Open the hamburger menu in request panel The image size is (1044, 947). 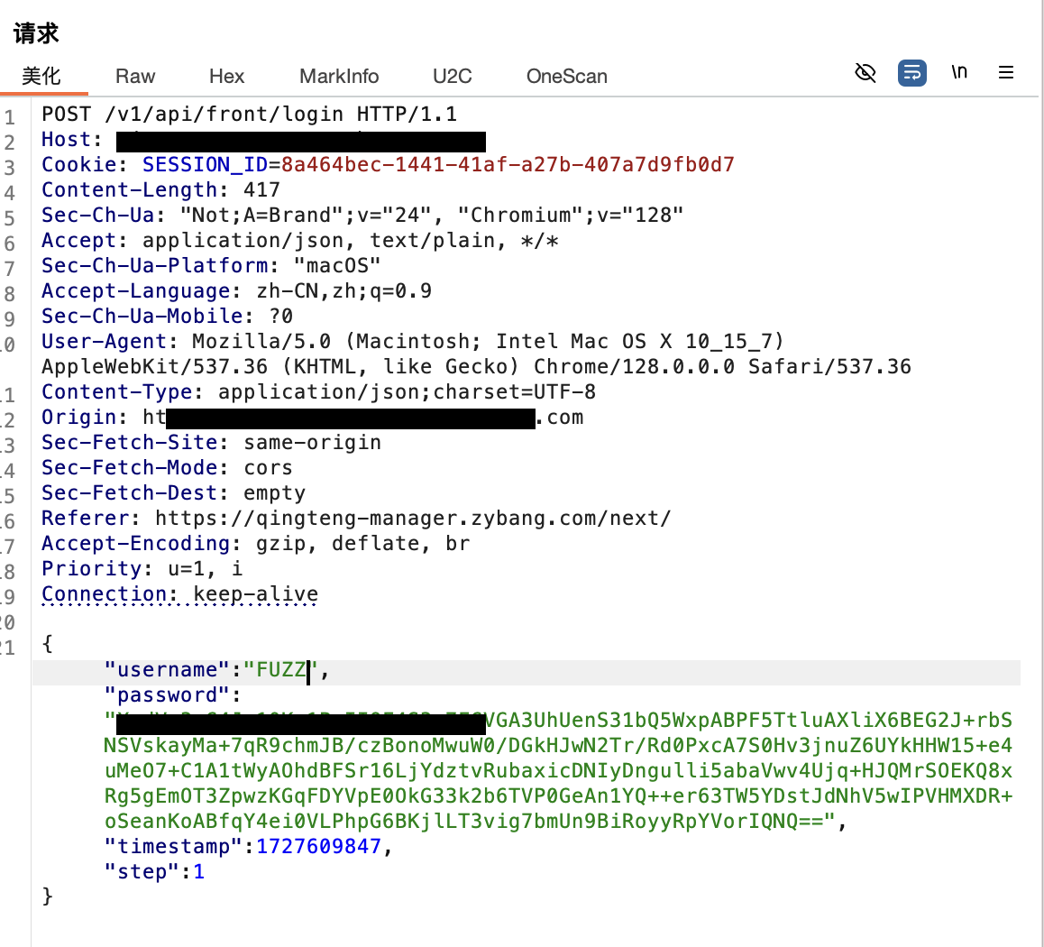coord(1006,73)
